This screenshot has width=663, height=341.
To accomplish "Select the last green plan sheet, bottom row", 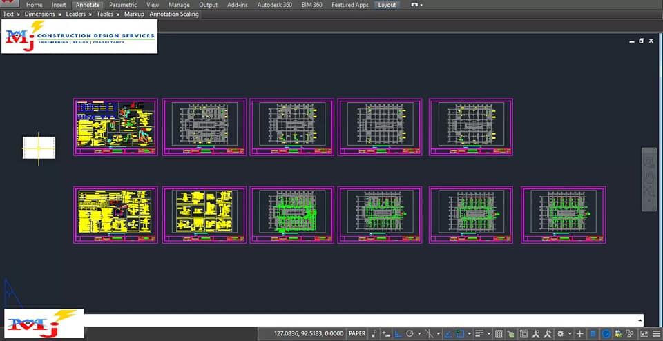I will click(x=564, y=215).
